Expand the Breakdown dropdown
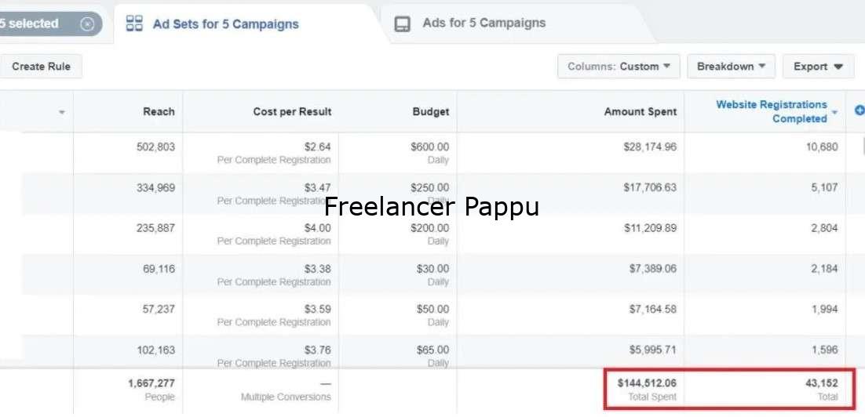The height and width of the screenshot is (417, 865). pyautogui.click(x=731, y=67)
